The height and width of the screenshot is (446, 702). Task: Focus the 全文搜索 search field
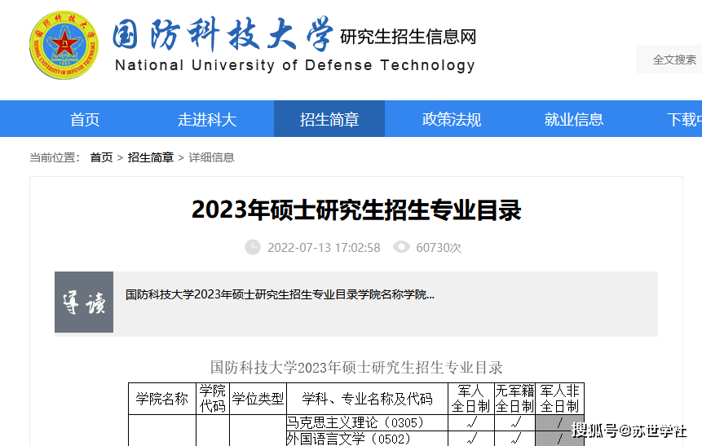point(669,59)
